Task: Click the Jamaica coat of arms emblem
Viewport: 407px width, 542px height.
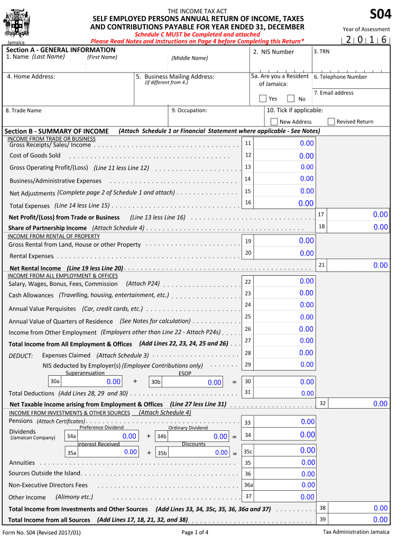Action: click(20, 23)
